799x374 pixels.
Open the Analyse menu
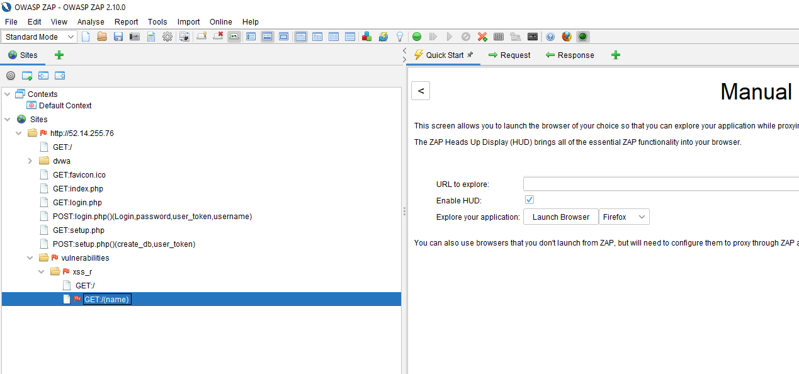91,21
